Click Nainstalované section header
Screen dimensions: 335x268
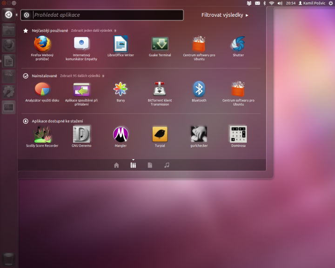tap(44, 76)
